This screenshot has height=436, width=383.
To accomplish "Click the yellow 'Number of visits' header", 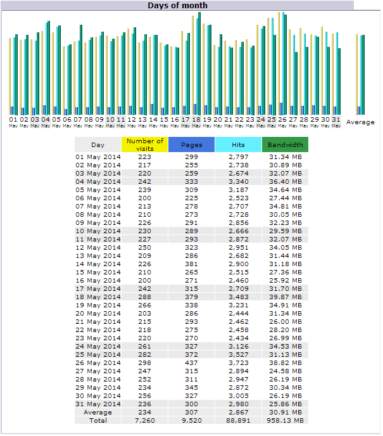I will [144, 144].
